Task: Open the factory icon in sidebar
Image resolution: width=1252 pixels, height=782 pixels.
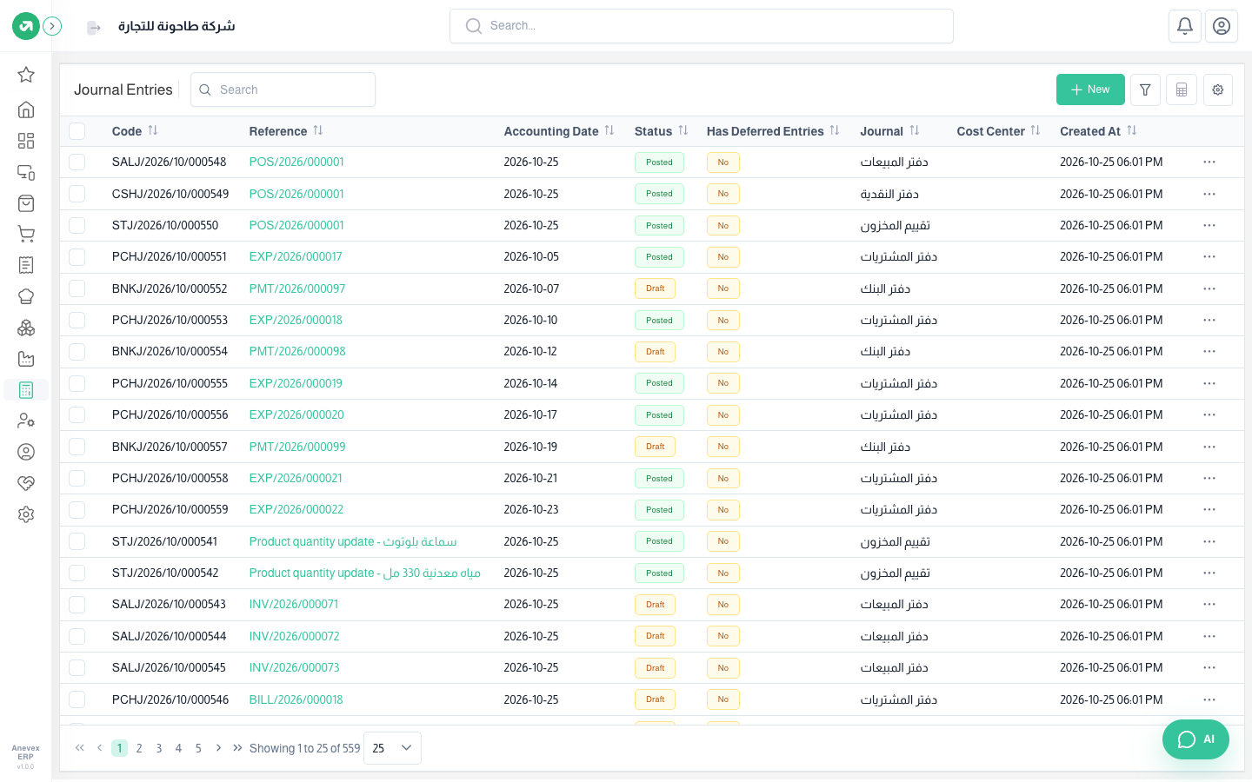Action: [x=26, y=359]
